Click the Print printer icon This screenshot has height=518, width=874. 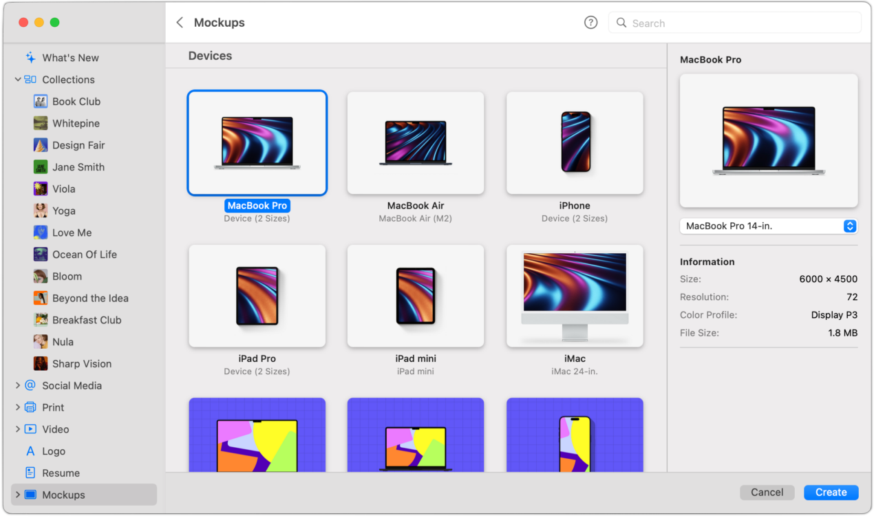30,407
